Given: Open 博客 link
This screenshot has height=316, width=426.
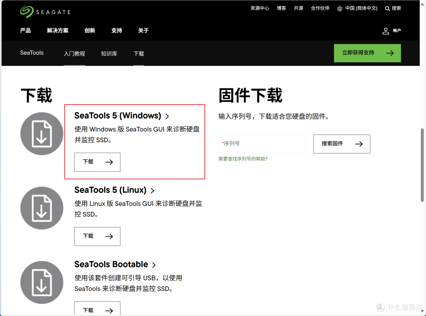Looking at the screenshot, I should pyautogui.click(x=282, y=8).
